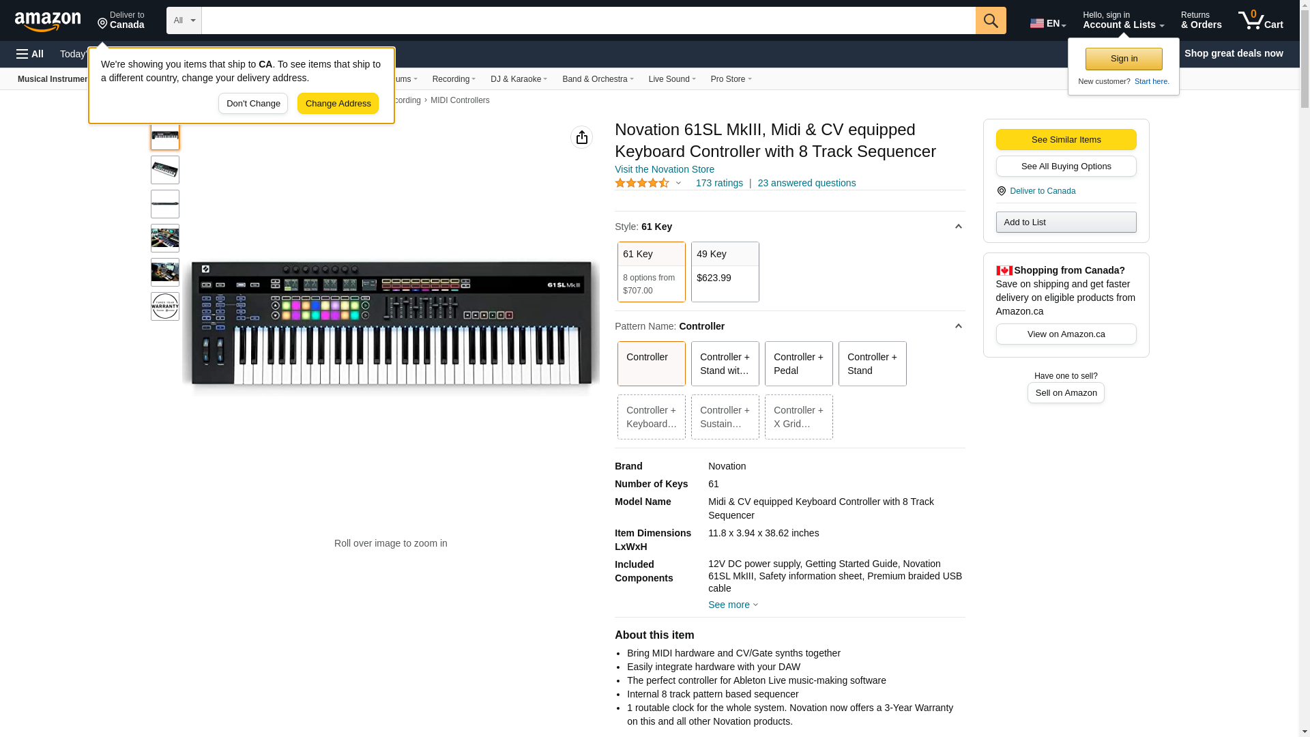Click the share icon on product image
Image resolution: width=1310 pixels, height=737 pixels.
581,137
